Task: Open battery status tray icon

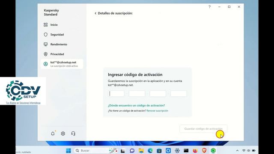Action: click(x=254, y=151)
